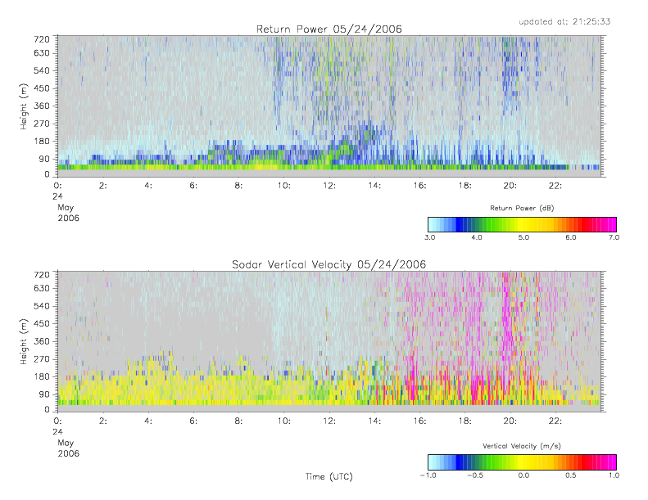Click the Return Power color scale bar
648x500 pixels.
coord(522,224)
